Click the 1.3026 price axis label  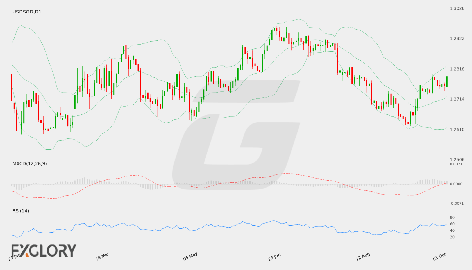(457, 8)
